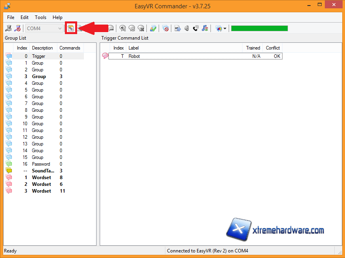The image size is (345, 258).
Task: Click the green checkmark test icon
Action: [153, 29]
